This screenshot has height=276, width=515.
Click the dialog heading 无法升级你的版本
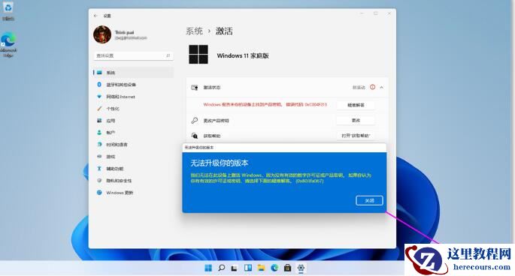coord(220,163)
